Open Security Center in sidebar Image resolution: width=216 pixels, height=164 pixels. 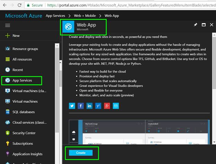(x=24, y=133)
